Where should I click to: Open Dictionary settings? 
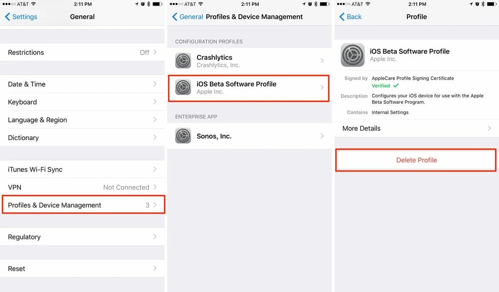point(82,137)
